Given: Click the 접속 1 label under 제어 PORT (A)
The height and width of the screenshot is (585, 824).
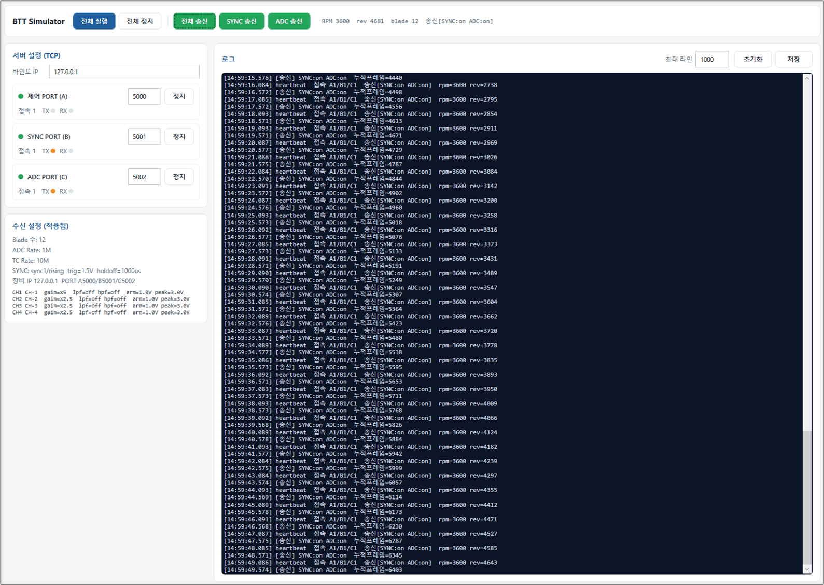Looking at the screenshot, I should coord(27,111).
